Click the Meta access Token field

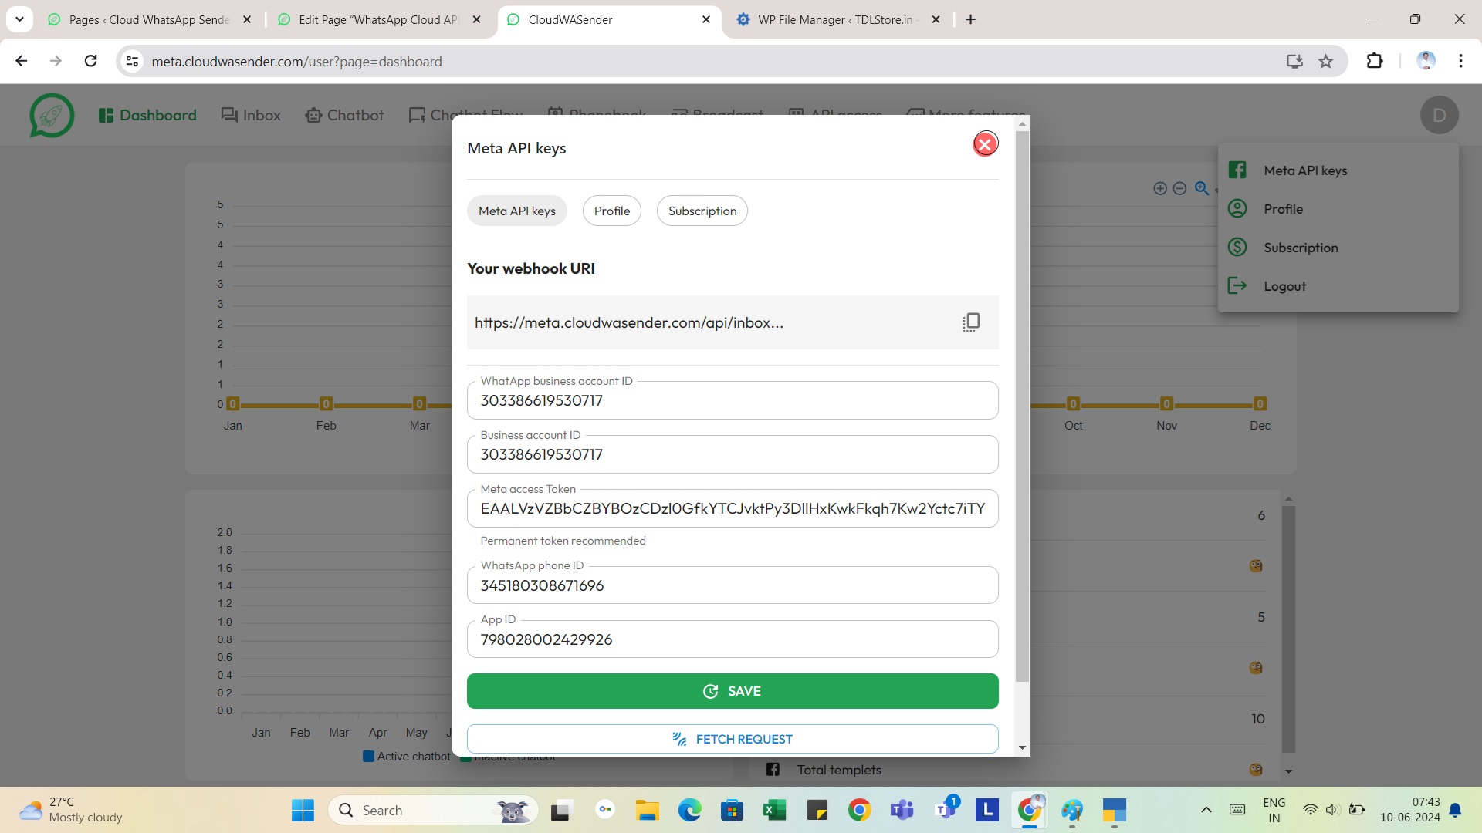click(733, 508)
